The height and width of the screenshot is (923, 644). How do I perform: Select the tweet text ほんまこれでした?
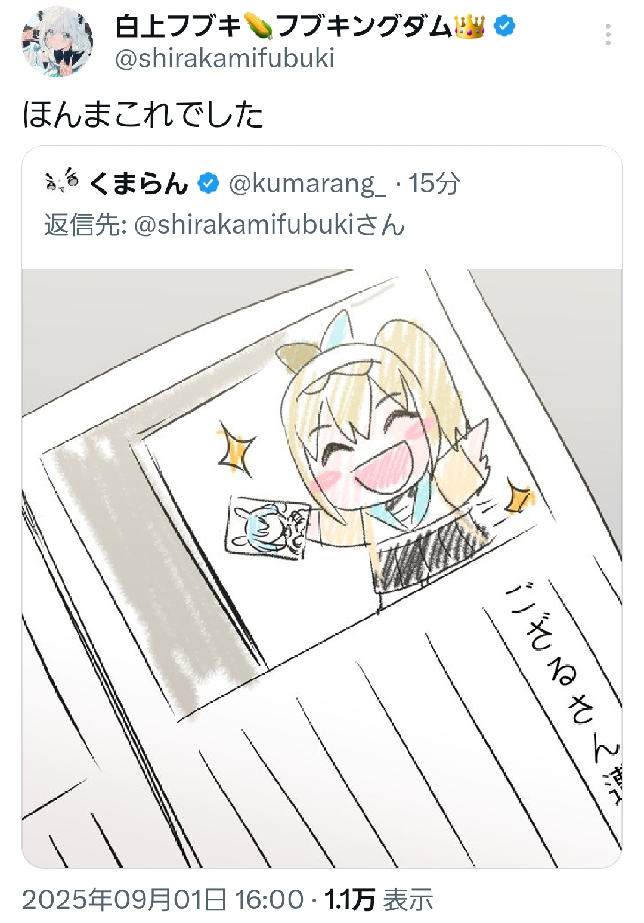[x=143, y=114]
